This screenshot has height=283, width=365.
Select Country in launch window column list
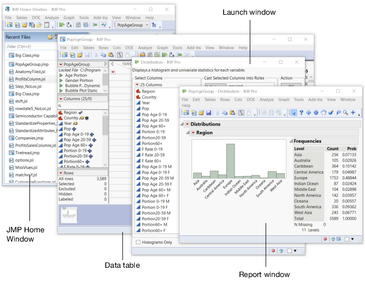coord(149,97)
